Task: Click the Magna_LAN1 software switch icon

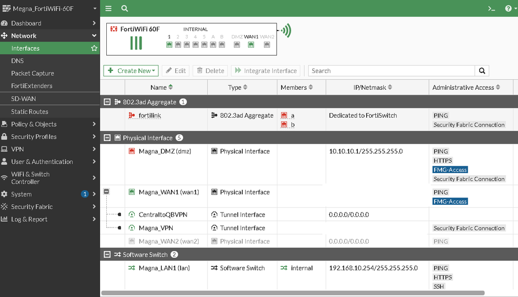Action: (x=132, y=268)
